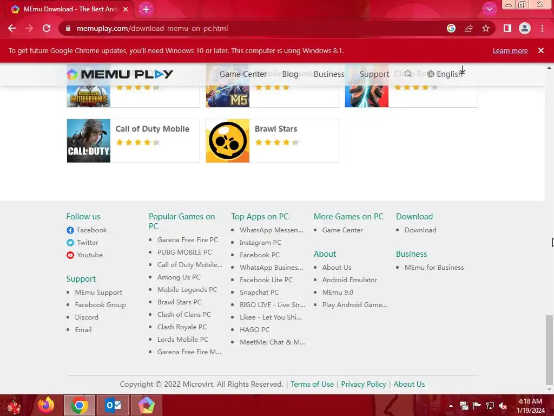Open the English language selector
Image resolution: width=554 pixels, height=416 pixels.
tap(445, 74)
